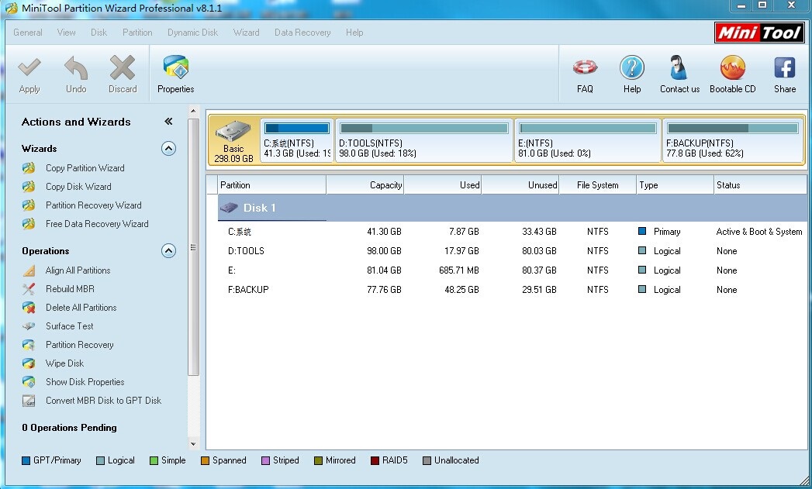The height and width of the screenshot is (489, 812).
Task: Sort by Capacity column header
Action: pos(365,185)
